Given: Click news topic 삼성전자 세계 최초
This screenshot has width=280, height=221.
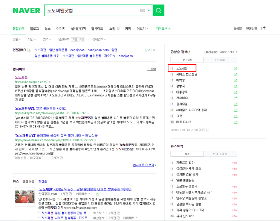Looking at the screenshot, I should (188, 168).
